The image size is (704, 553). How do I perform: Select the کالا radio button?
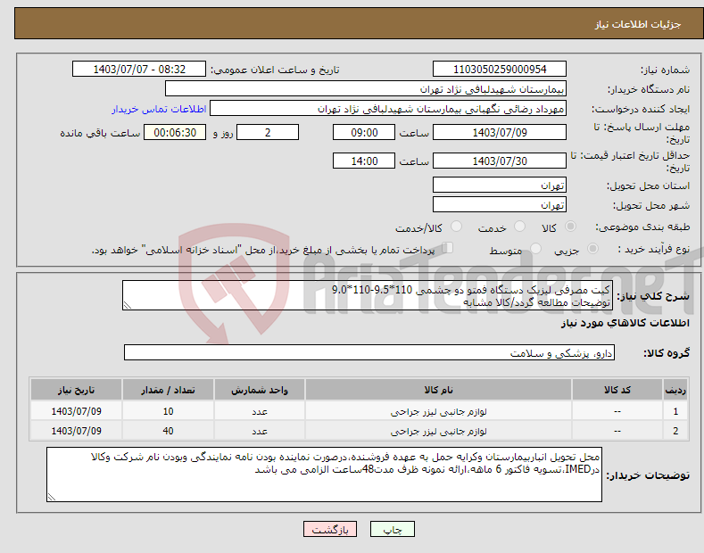coord(570,227)
